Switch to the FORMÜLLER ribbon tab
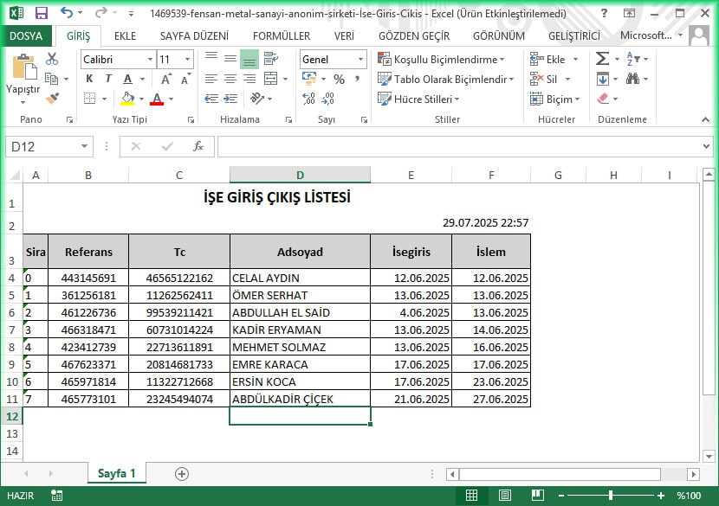 pyautogui.click(x=283, y=35)
